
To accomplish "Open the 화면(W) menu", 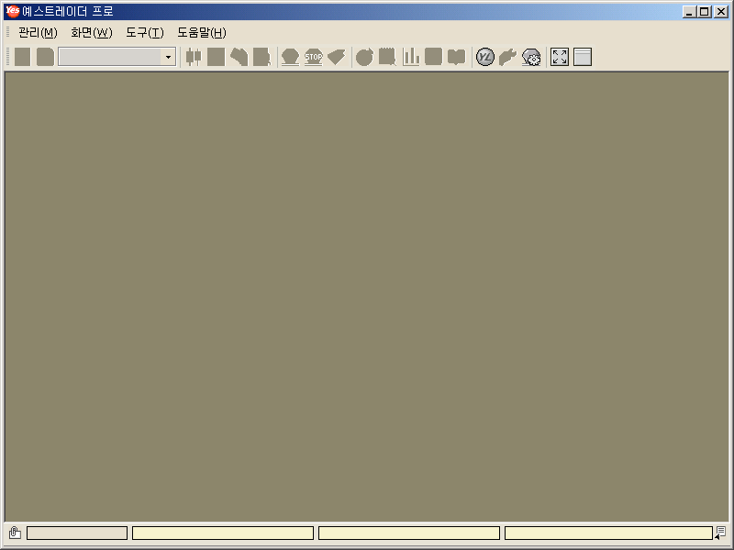I will coord(91,32).
